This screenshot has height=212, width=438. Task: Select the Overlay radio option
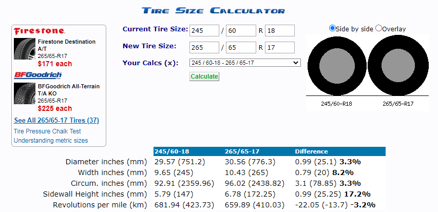(379, 28)
